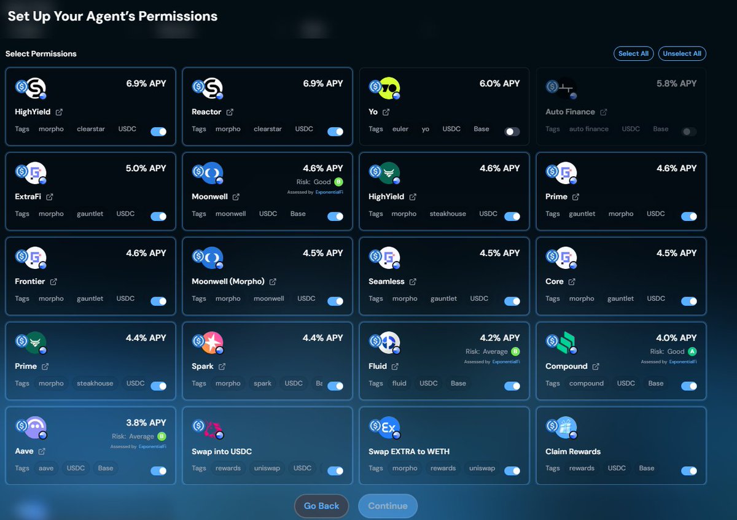
Task: Open ExponentialFi link on Moonwell card
Action: click(329, 192)
